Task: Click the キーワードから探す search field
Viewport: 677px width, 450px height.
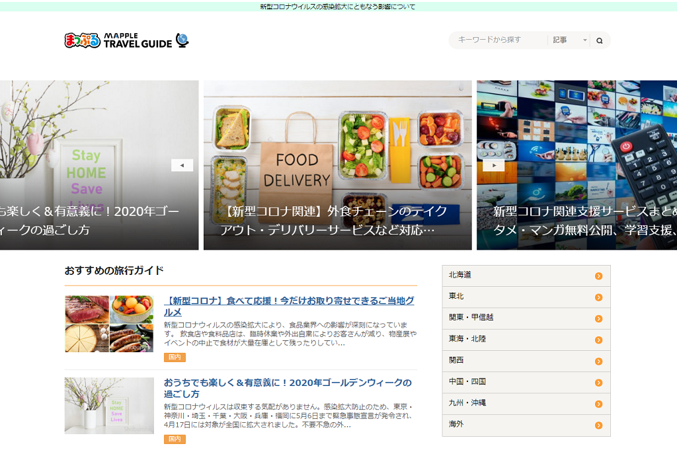Action: [x=498, y=40]
